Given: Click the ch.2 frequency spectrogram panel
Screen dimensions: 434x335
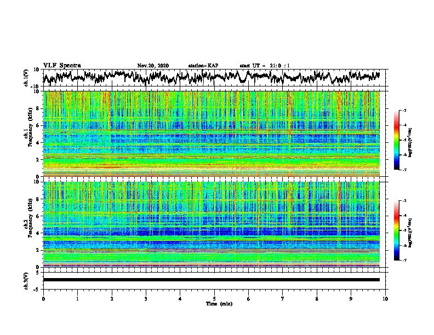Looking at the screenshot, I should pos(212,224).
